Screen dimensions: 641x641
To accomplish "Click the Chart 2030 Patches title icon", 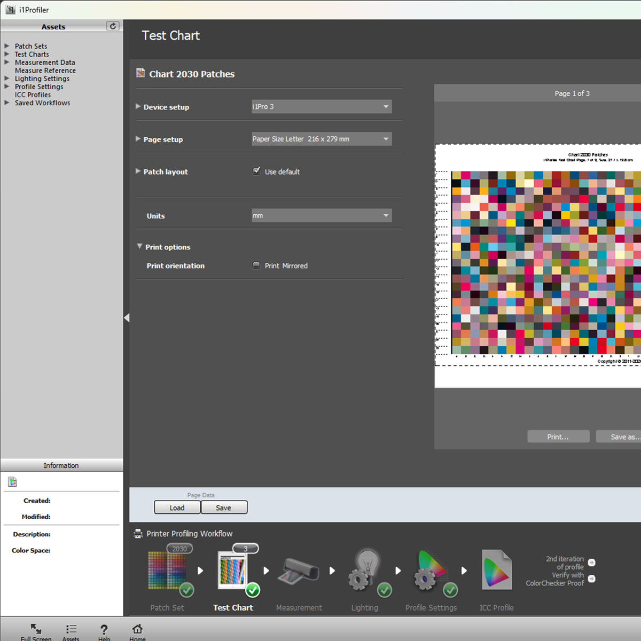I will pyautogui.click(x=140, y=73).
